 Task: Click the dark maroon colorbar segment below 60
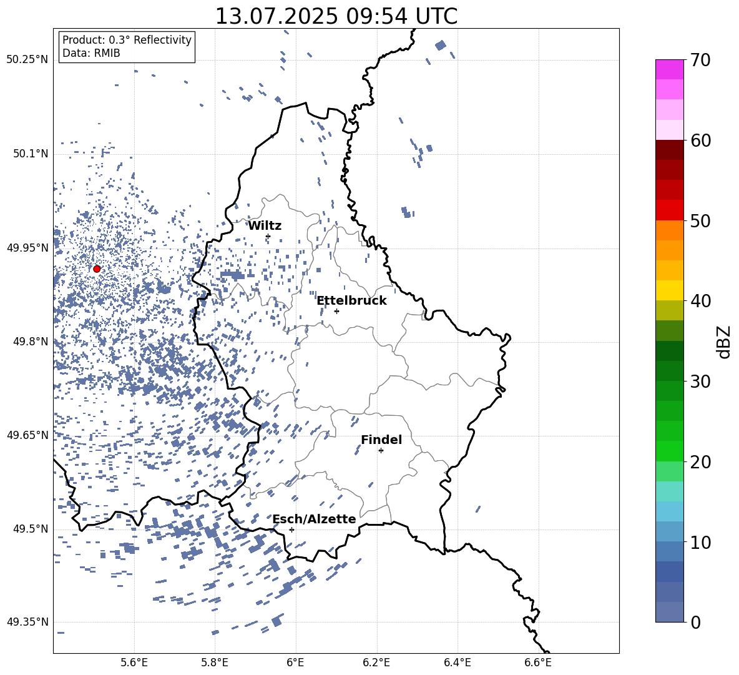[x=669, y=150]
